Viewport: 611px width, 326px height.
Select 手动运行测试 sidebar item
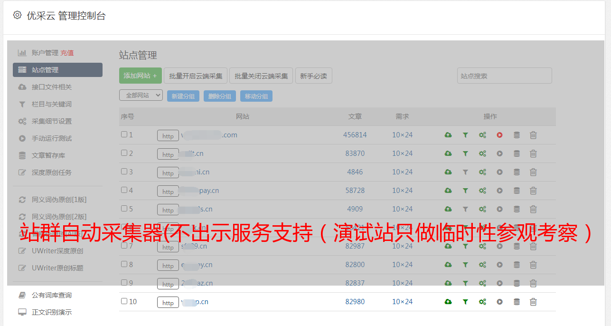point(52,138)
